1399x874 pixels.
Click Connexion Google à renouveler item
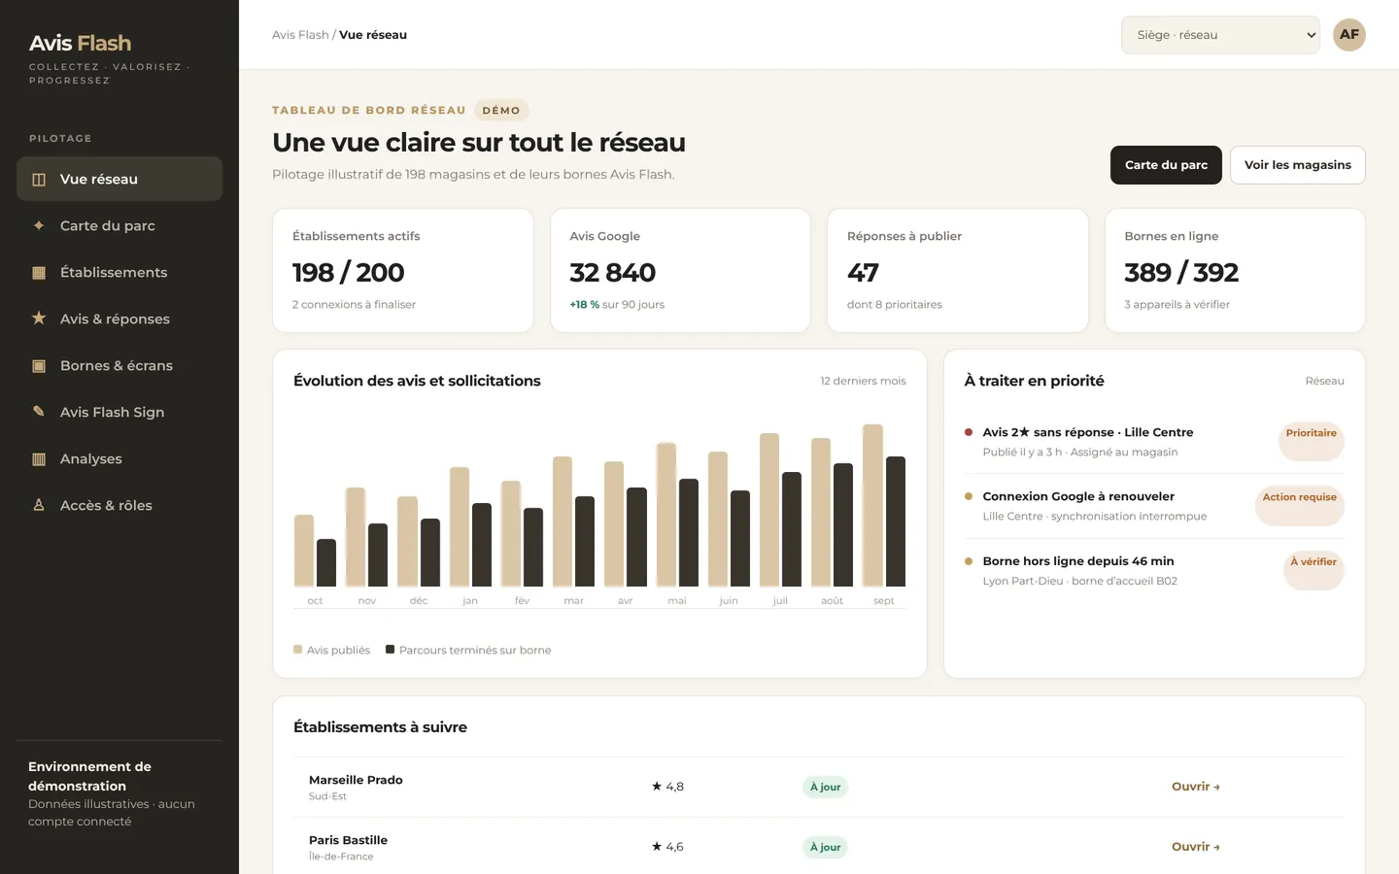[x=1153, y=506]
